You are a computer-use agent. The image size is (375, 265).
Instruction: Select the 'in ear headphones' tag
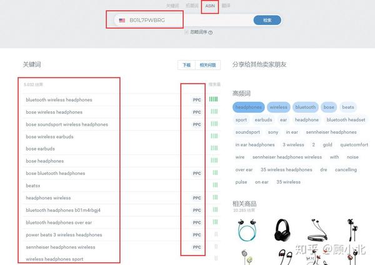tap(255, 145)
